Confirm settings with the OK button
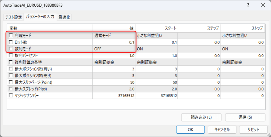The height and width of the screenshot is (137, 271). pyautogui.click(x=190, y=129)
